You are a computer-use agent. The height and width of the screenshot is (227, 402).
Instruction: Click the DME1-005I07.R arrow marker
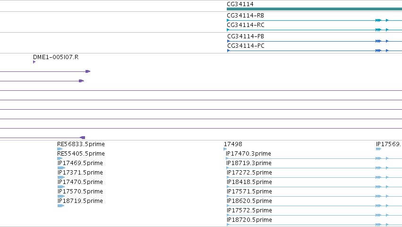[x=34, y=62]
